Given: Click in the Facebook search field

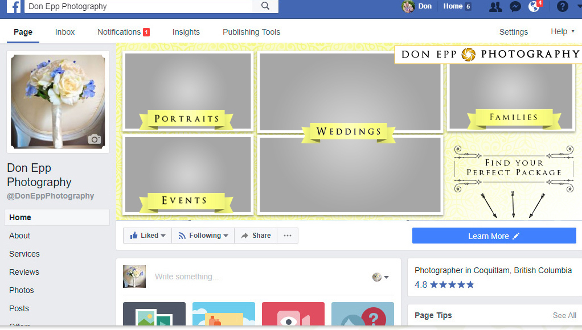Looking at the screenshot, I should pos(138,6).
